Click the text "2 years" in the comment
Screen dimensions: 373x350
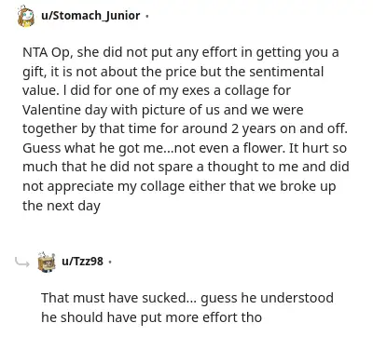(254, 129)
